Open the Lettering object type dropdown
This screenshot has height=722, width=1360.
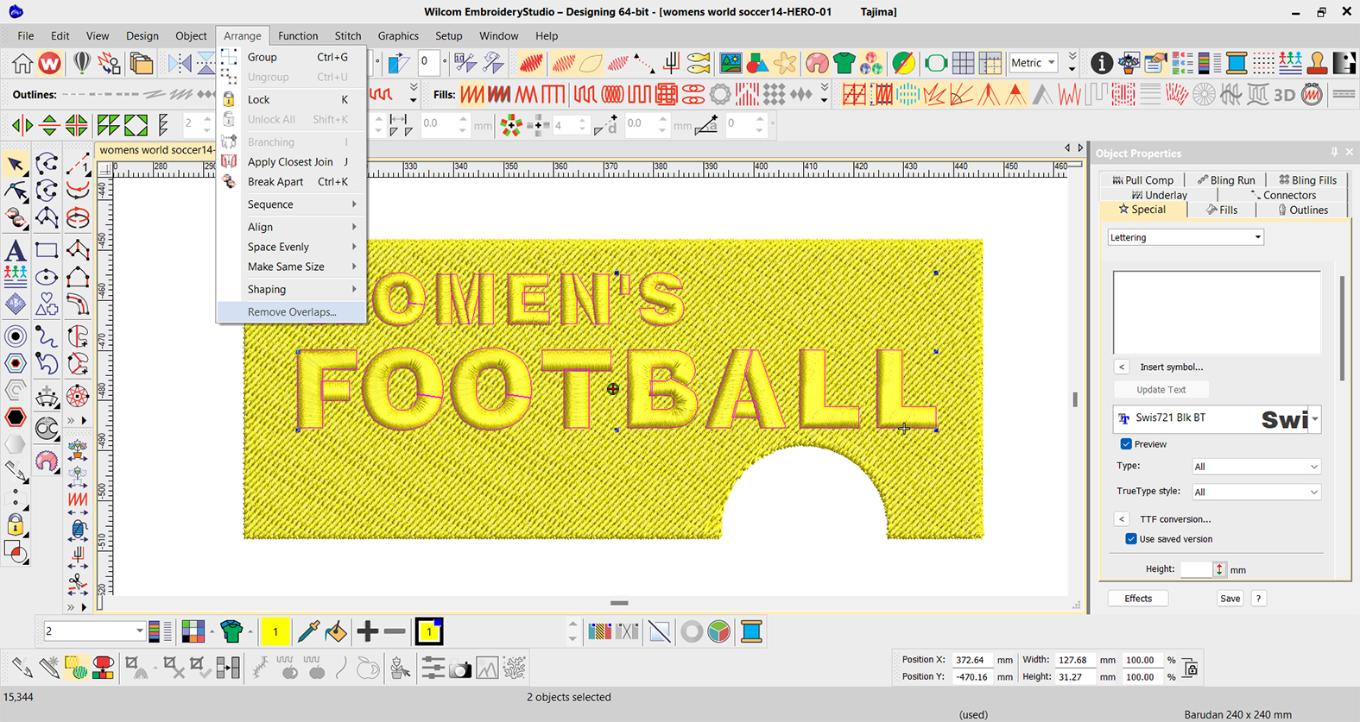pos(1185,237)
